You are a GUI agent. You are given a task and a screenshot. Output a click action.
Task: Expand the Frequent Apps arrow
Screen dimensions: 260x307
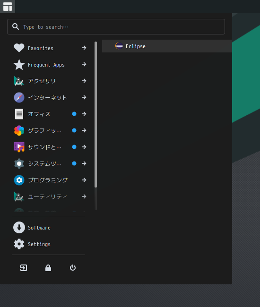84,64
